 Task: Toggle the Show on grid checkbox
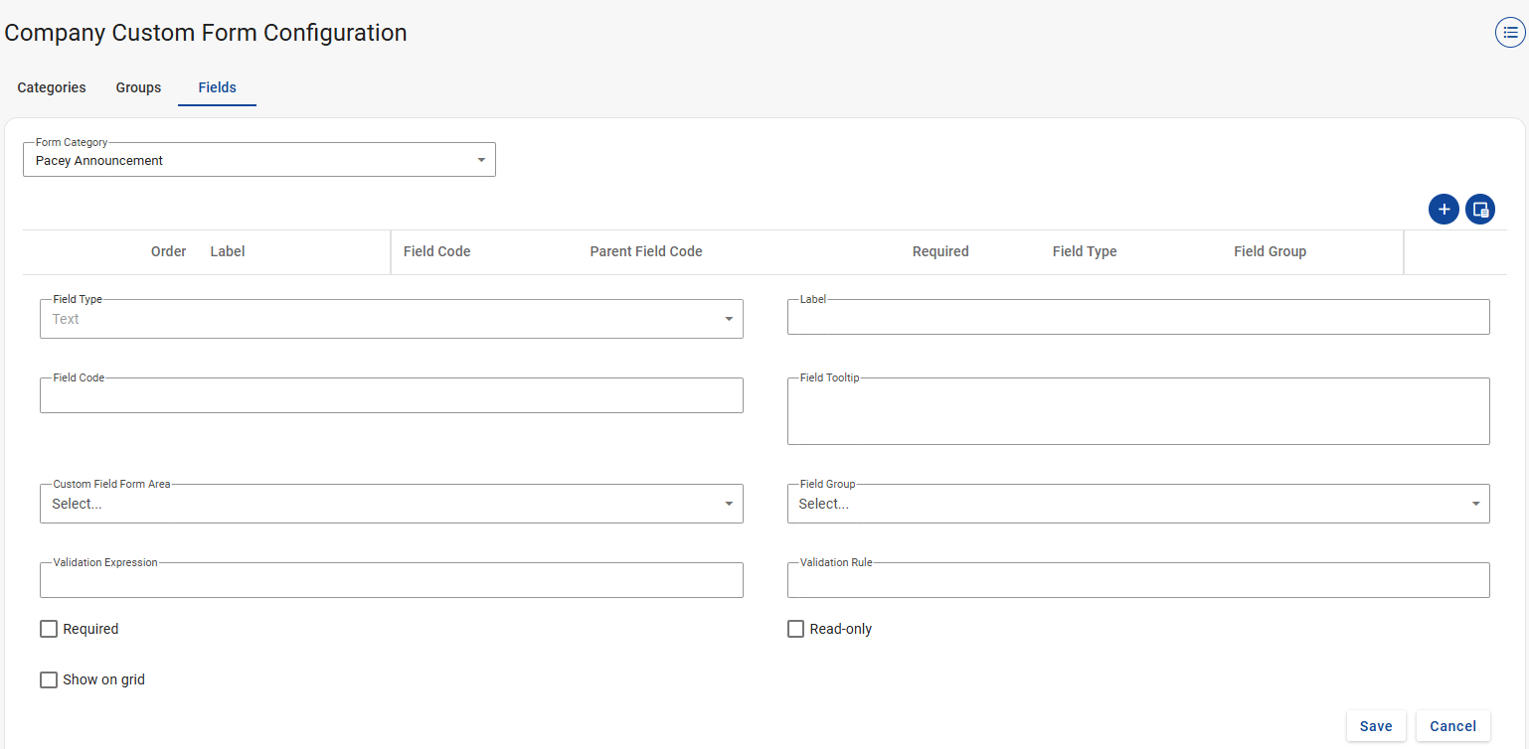[x=49, y=679]
